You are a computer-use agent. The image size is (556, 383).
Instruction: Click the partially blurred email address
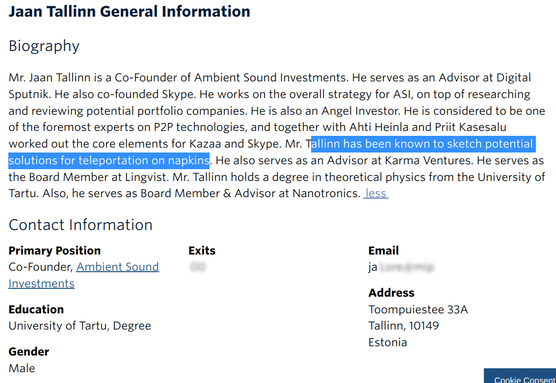coord(401,267)
